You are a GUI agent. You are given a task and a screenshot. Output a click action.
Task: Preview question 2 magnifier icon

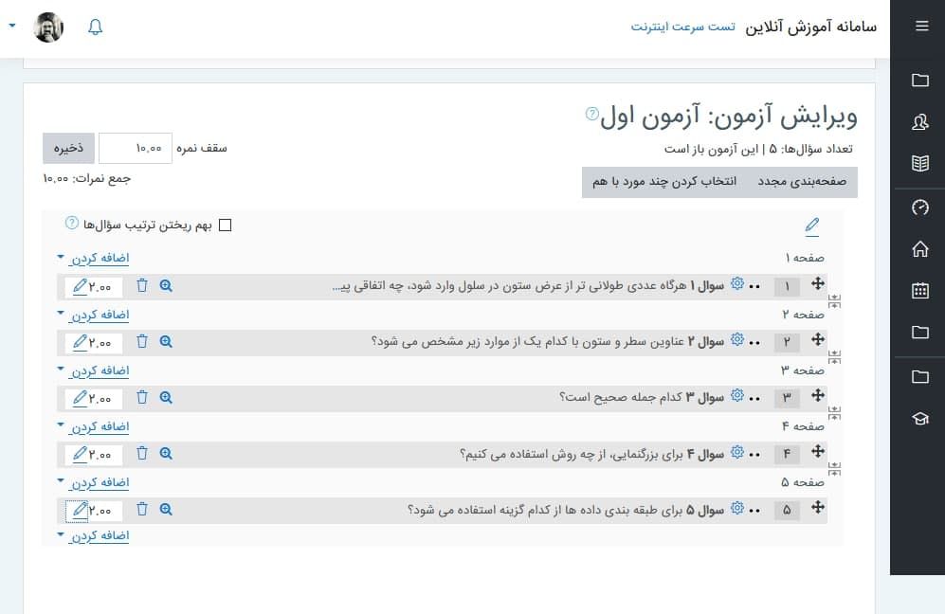(x=166, y=342)
